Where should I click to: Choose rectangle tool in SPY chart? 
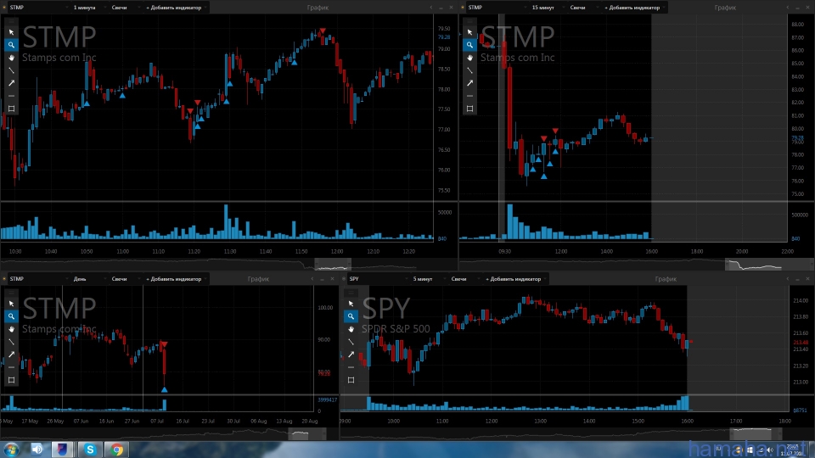tap(351, 380)
